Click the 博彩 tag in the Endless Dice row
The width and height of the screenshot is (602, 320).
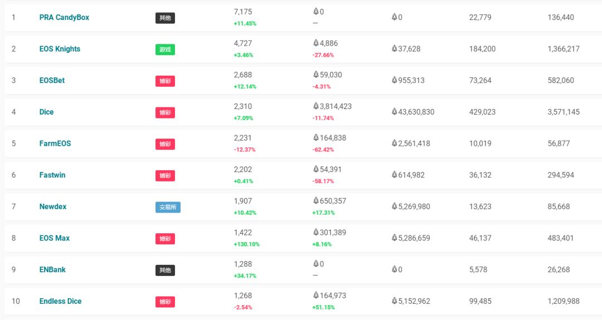165,302
